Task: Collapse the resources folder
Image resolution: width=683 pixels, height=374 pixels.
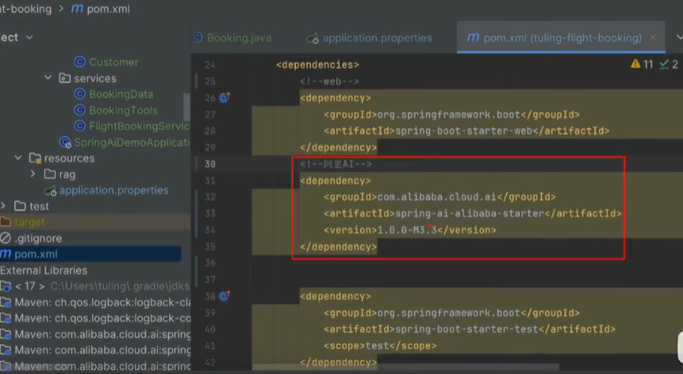Action: click(18, 158)
